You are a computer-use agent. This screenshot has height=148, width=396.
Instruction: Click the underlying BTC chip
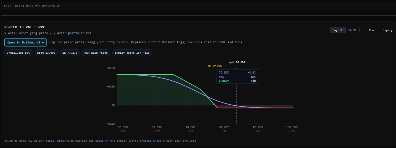point(18,53)
